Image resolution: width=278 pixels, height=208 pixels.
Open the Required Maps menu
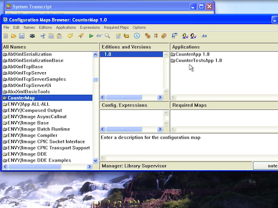[x=116, y=27]
